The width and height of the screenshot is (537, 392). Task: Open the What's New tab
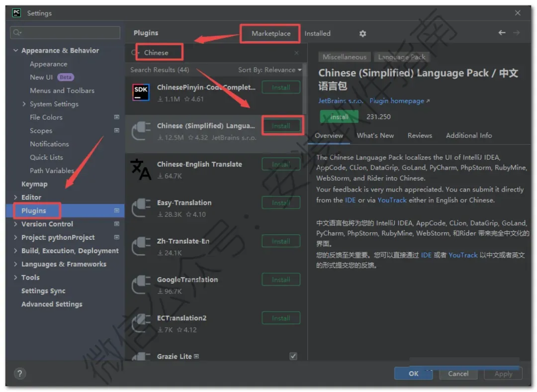click(375, 136)
